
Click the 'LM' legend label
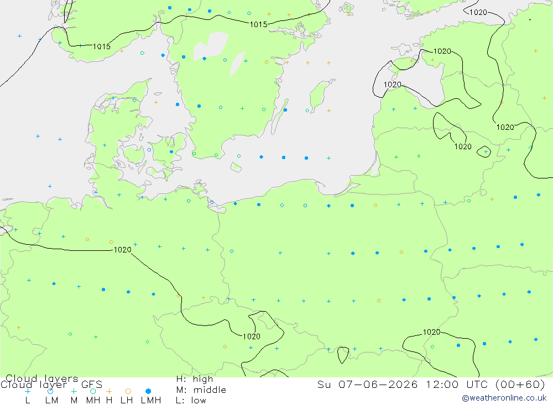(x=52, y=401)
